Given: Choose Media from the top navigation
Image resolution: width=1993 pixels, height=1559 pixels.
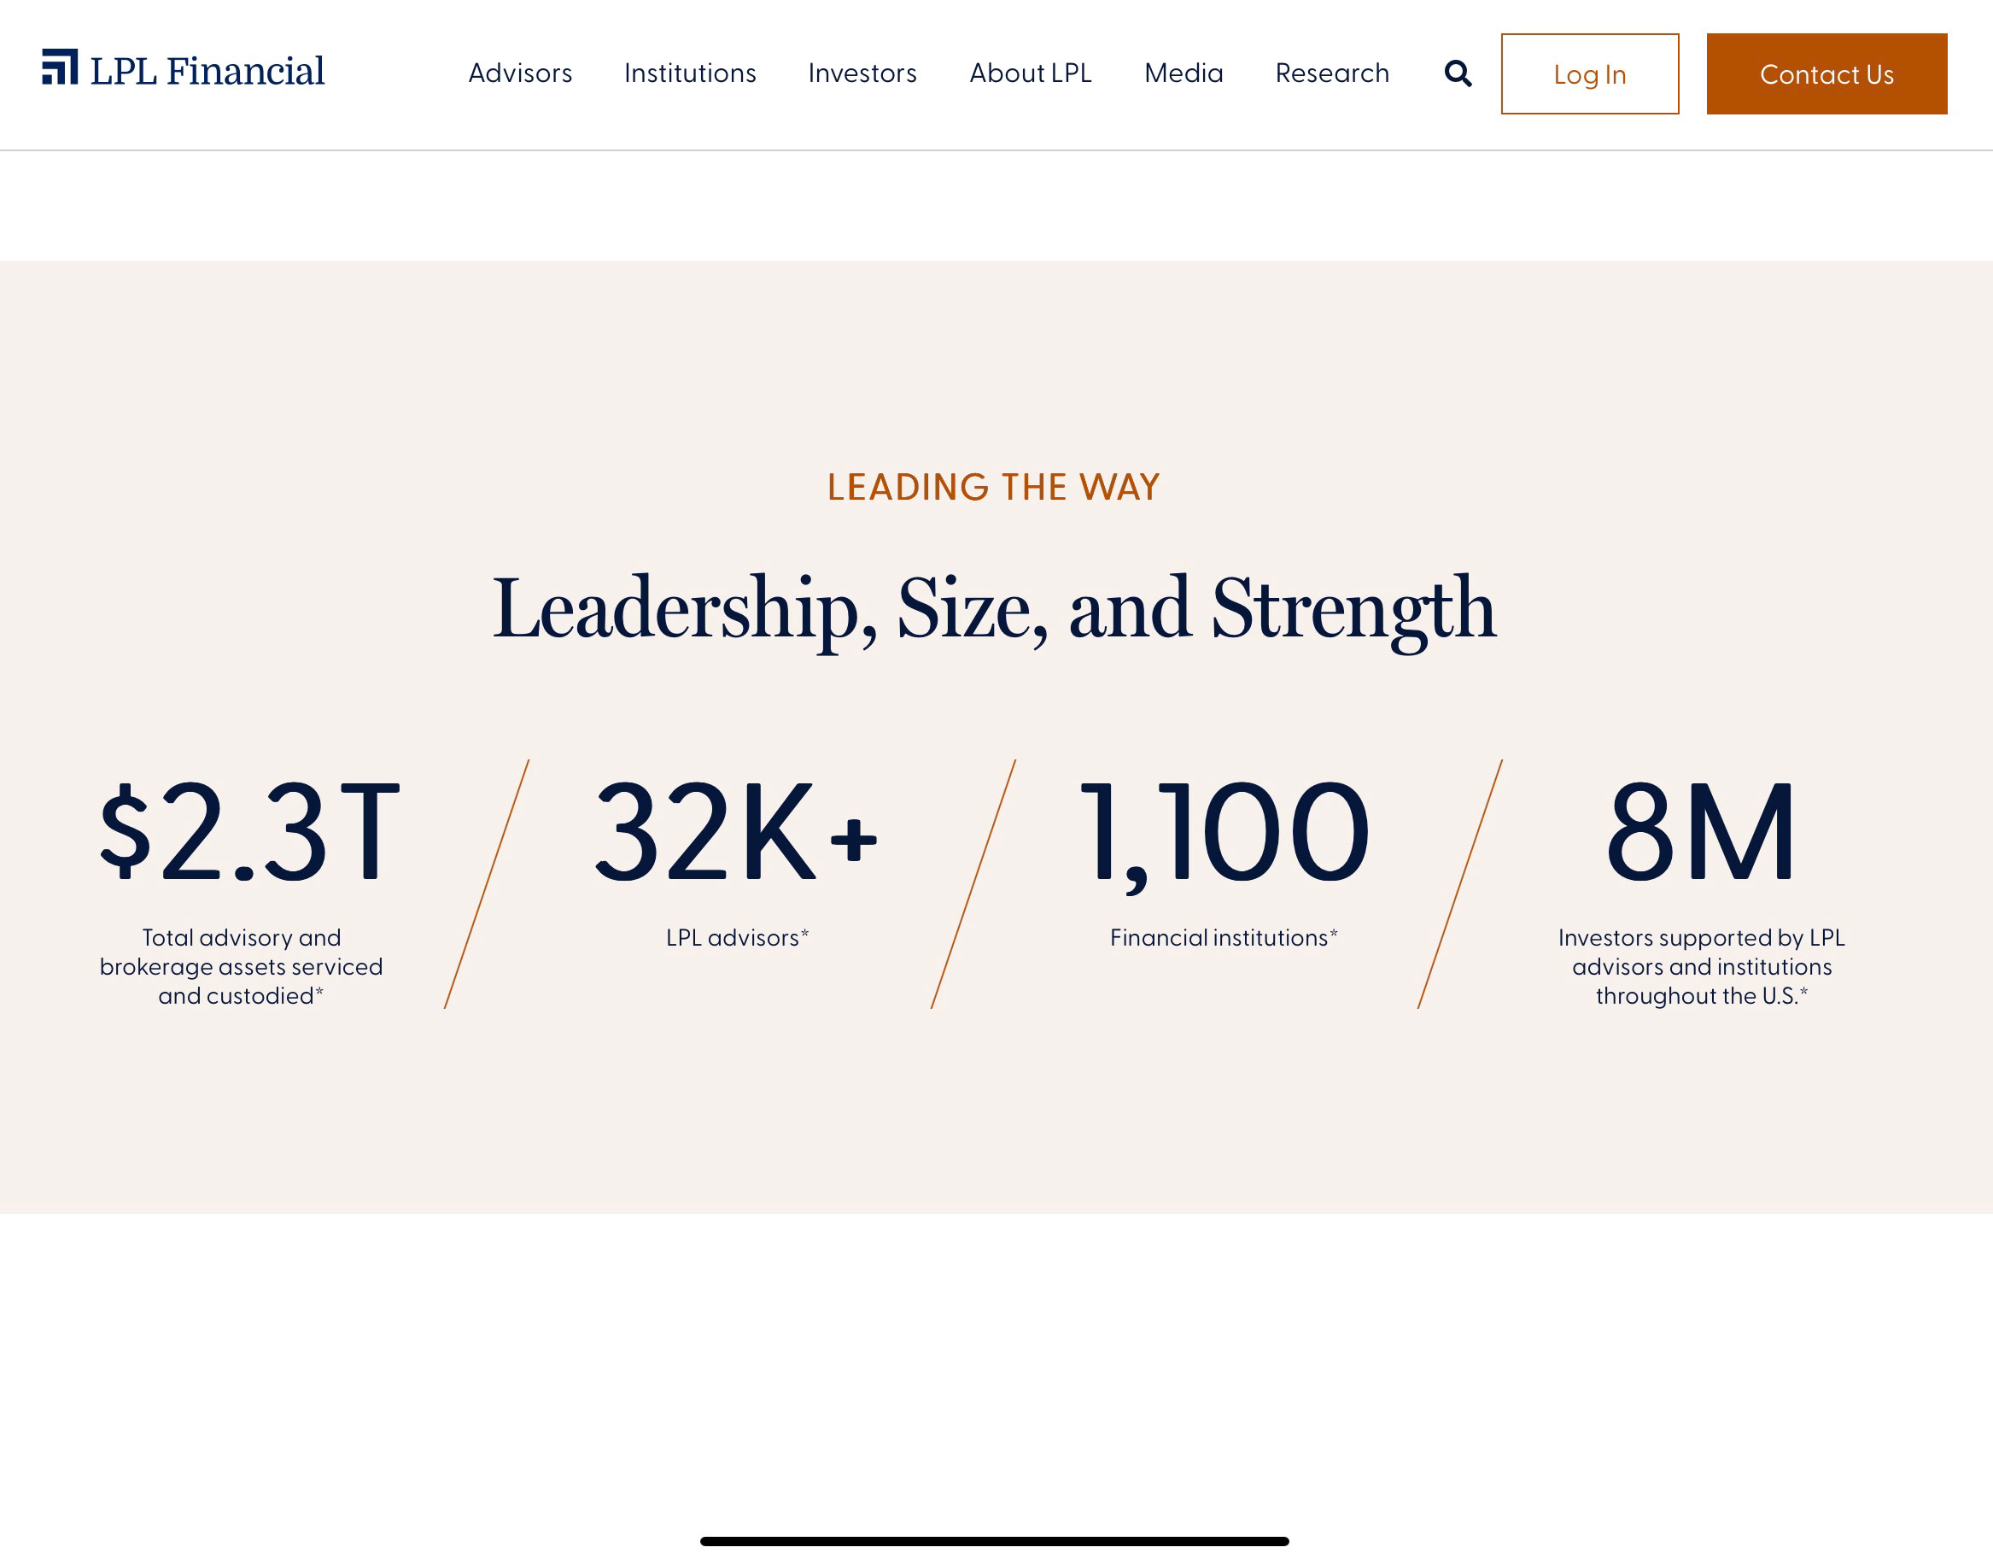Looking at the screenshot, I should coord(1183,73).
